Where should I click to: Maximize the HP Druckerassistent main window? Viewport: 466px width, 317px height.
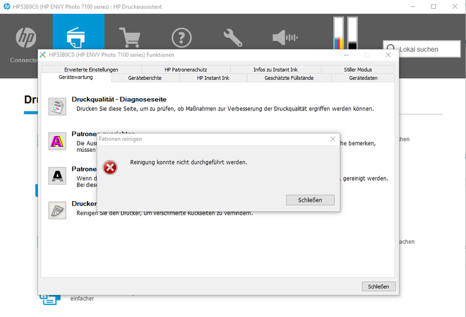tap(433, 6)
